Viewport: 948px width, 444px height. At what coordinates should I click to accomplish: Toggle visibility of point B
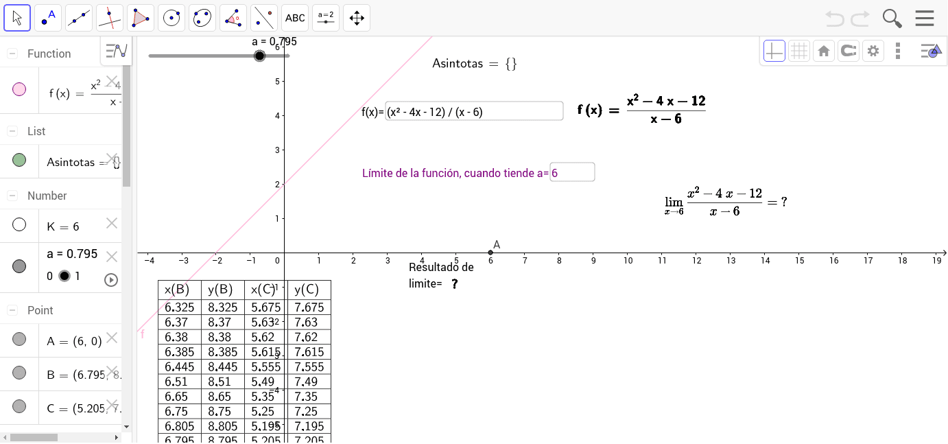19,373
